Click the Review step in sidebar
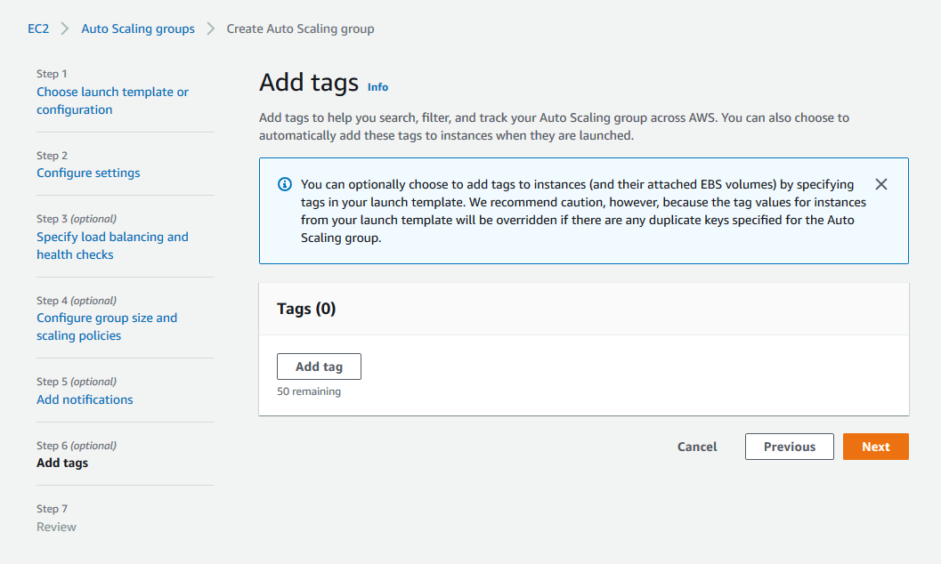 [56, 527]
